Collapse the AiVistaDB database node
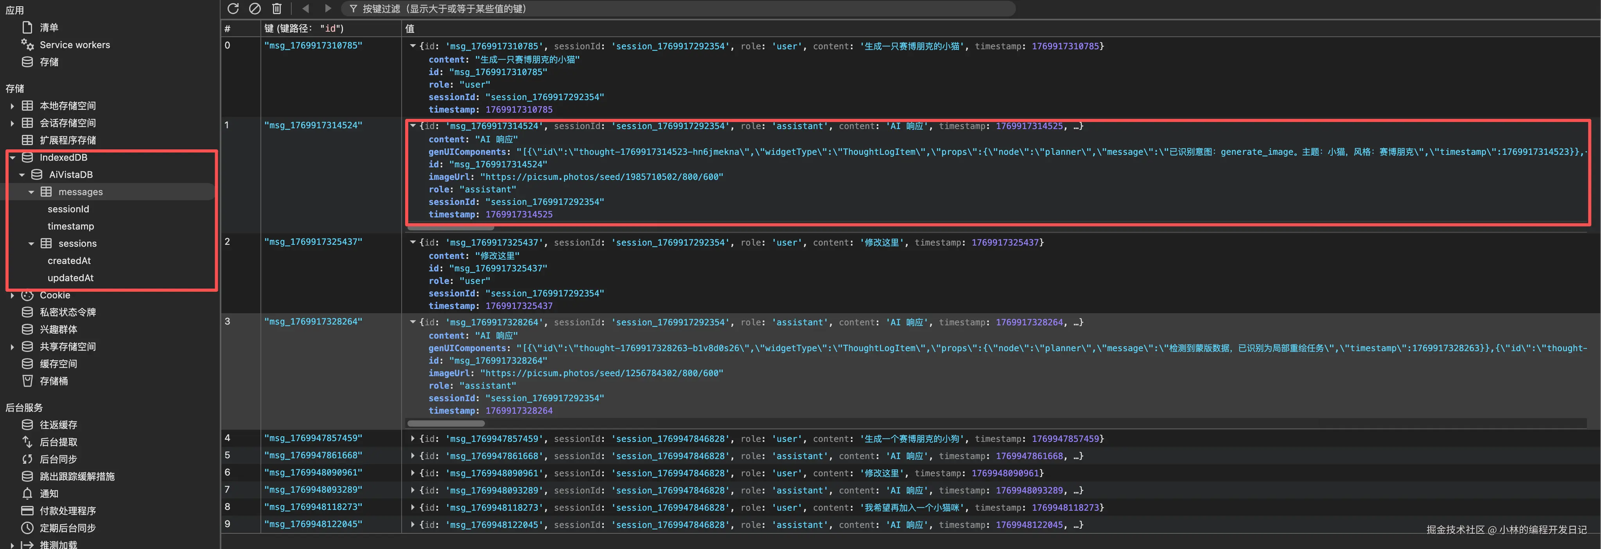Viewport: 1601px width, 549px height. [22, 175]
